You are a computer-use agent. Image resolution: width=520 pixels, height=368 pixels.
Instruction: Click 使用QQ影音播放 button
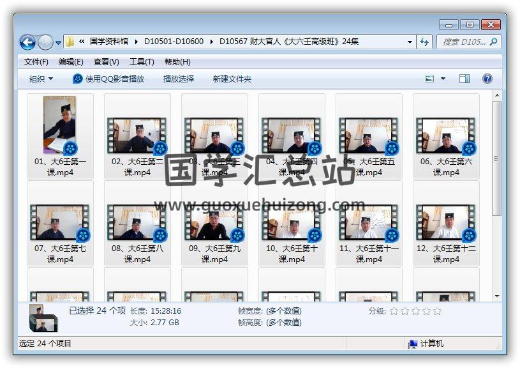click(108, 79)
